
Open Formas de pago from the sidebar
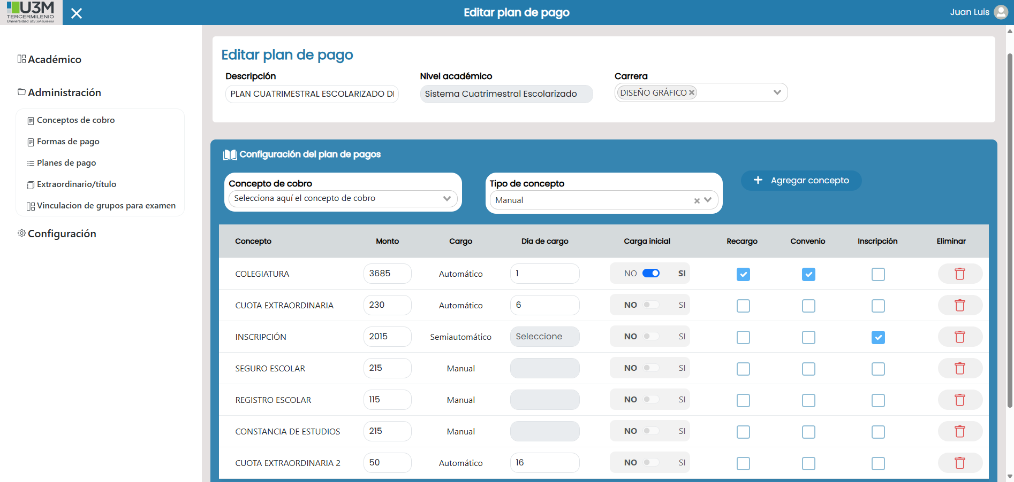(68, 142)
